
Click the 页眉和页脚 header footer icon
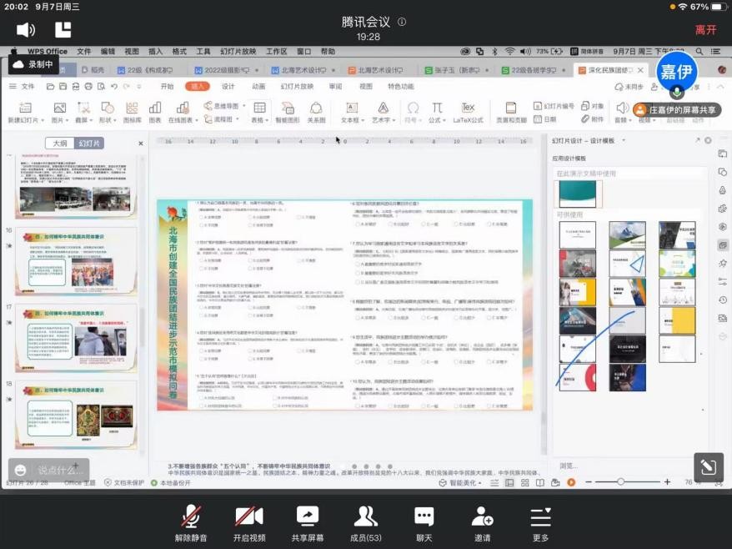point(511,112)
